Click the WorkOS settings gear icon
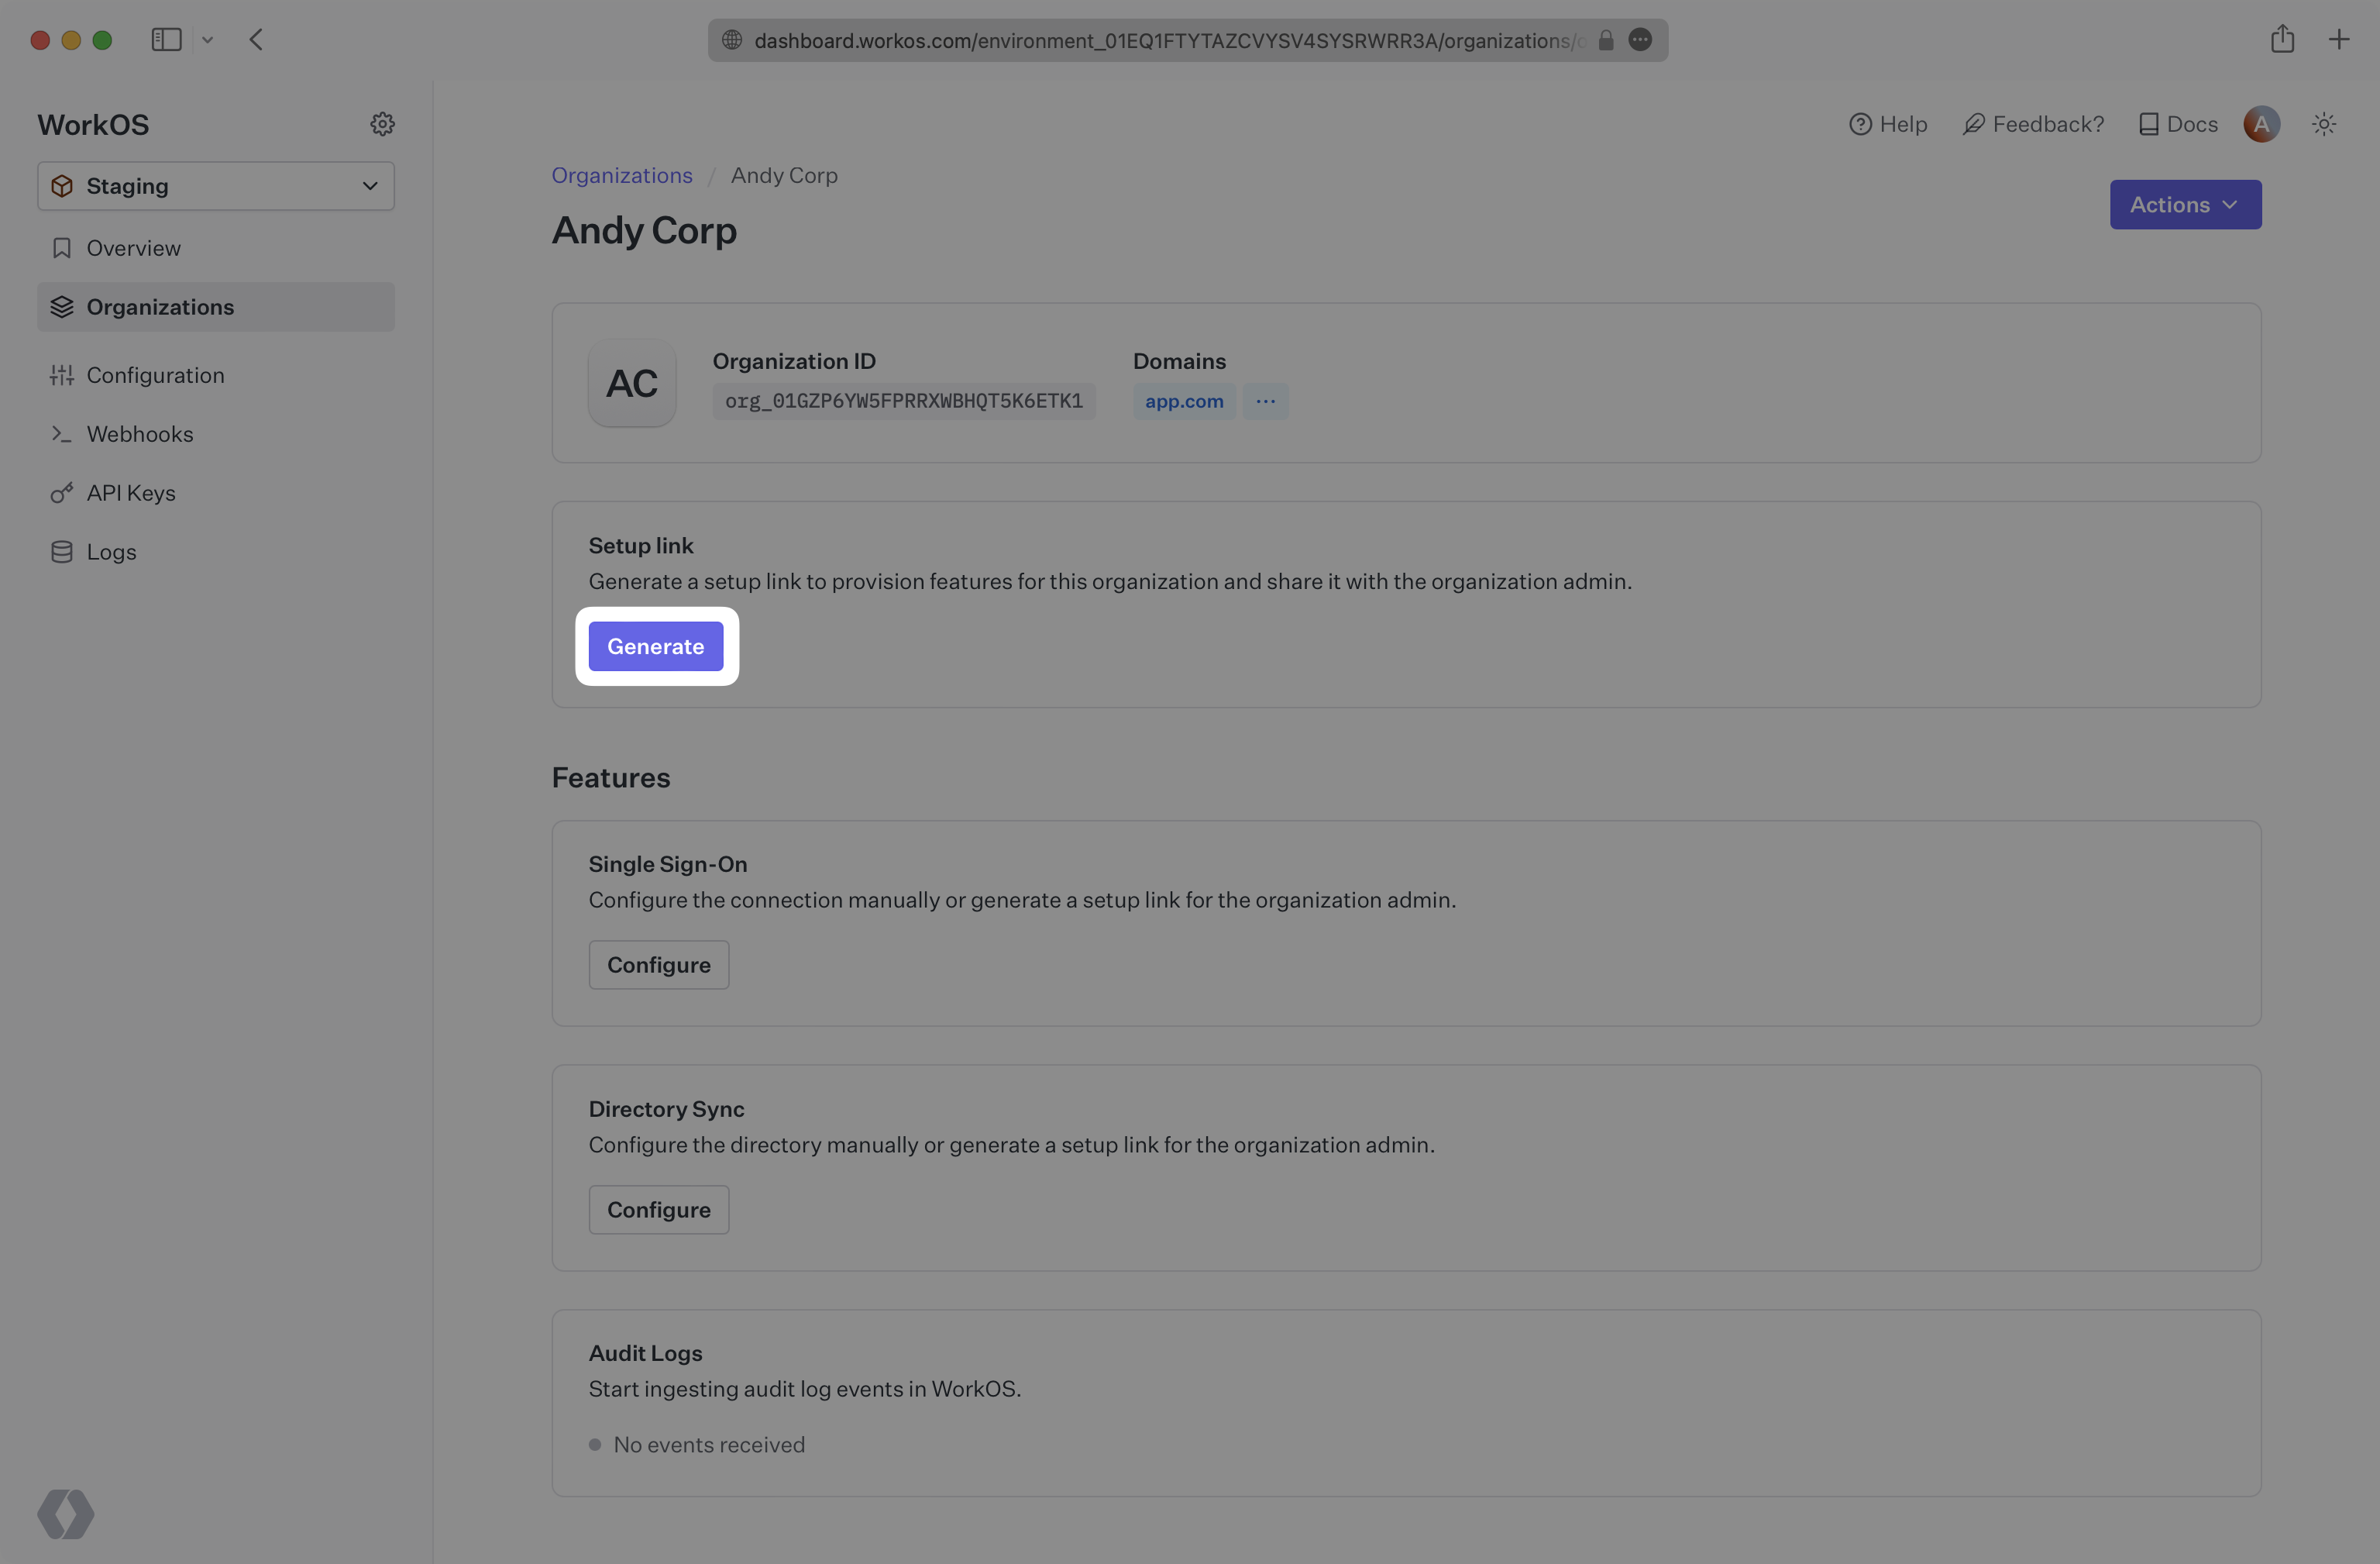This screenshot has width=2380, height=1564. coord(382,124)
